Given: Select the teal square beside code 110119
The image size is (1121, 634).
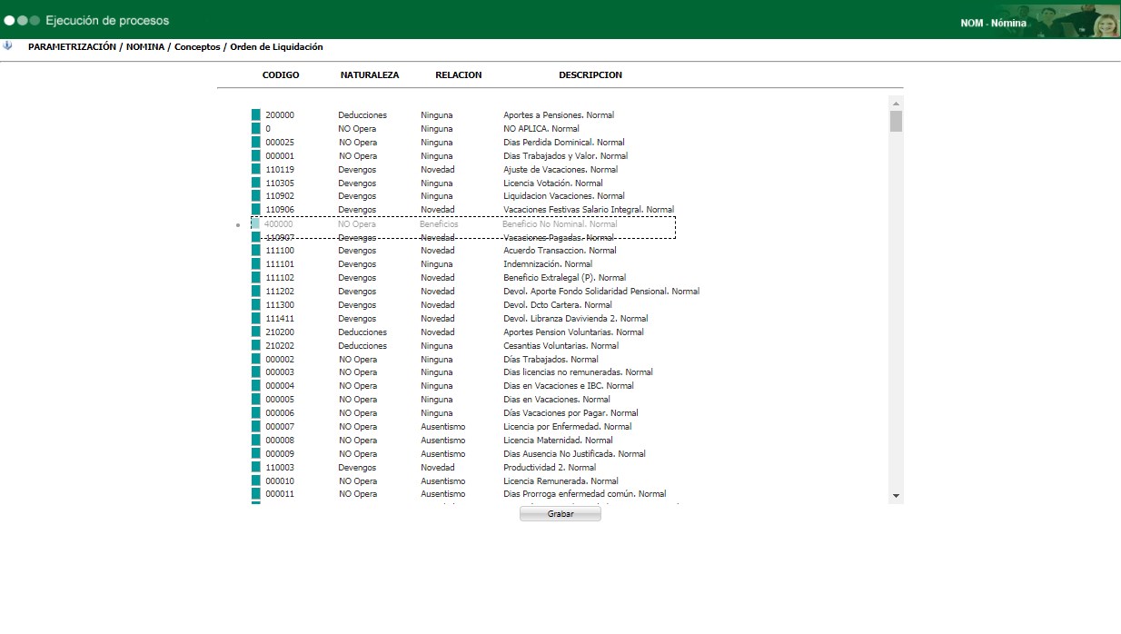Looking at the screenshot, I should click(x=256, y=170).
